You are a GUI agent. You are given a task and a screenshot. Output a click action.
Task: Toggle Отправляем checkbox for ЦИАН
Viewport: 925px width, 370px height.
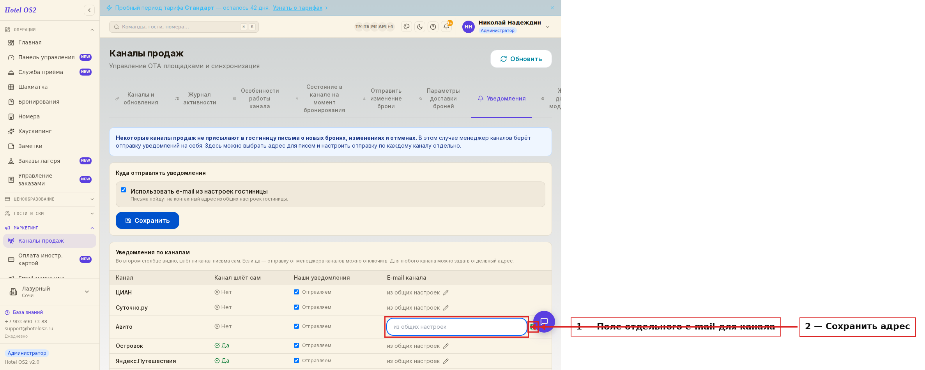[297, 292]
